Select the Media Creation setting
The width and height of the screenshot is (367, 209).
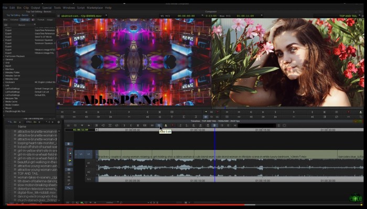point(12,105)
